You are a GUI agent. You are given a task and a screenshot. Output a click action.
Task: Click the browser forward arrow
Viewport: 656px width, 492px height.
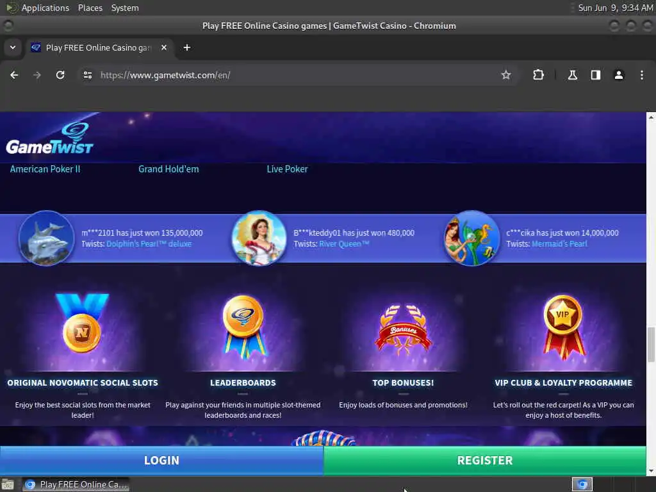tap(37, 75)
